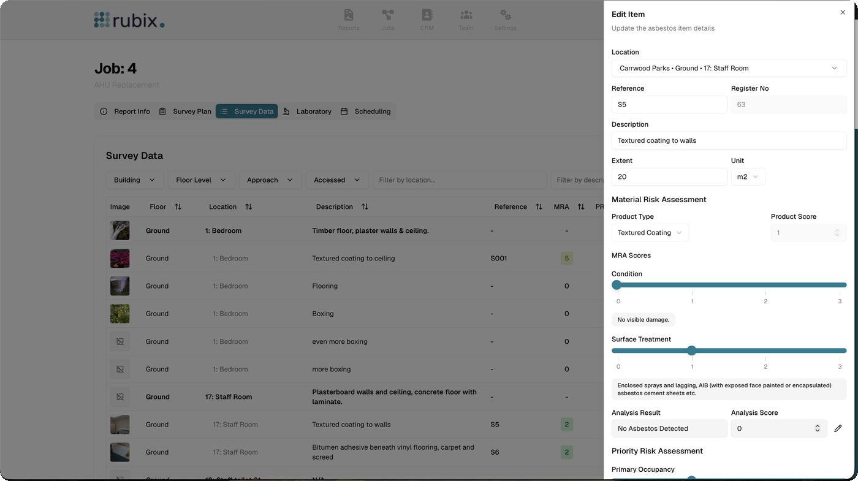
Task: Open the Bitumen adhesive row thumbnail
Action: [x=120, y=452]
